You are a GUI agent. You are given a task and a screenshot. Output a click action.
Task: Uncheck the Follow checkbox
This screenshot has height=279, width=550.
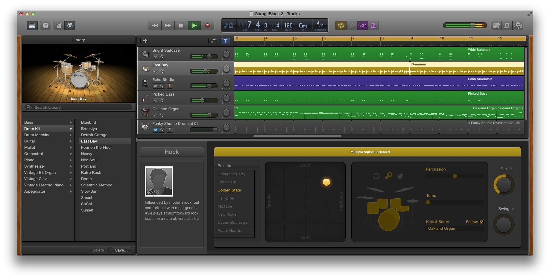[x=482, y=222]
